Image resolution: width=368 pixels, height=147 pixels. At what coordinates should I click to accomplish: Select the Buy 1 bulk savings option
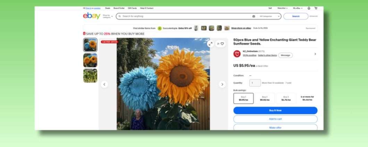pyautogui.click(x=243, y=98)
